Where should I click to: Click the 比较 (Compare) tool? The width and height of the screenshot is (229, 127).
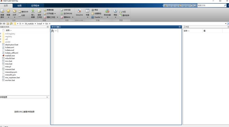[x=22, y=15]
